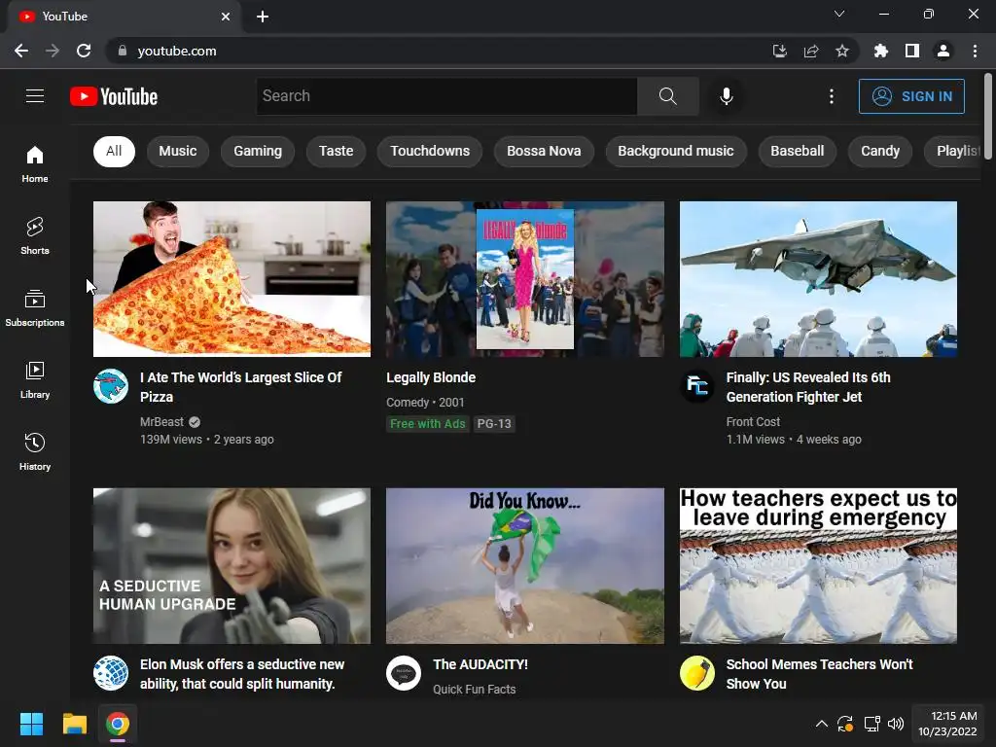Open 'The AUDACITY!' video title

click(x=480, y=664)
